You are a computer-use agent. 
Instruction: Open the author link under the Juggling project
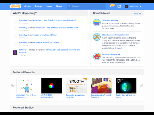coord(21,97)
